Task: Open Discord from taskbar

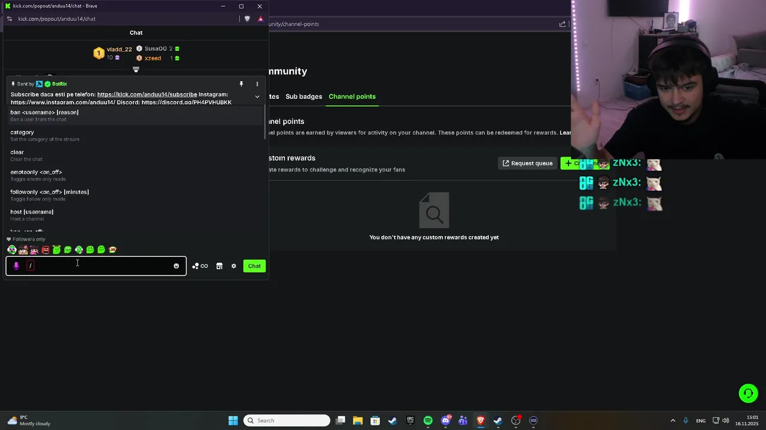Action: point(445,420)
